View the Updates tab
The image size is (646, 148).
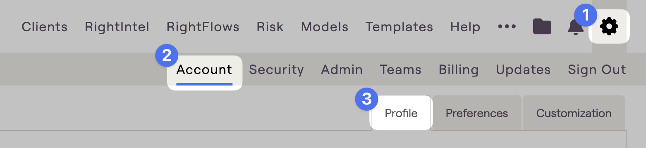(x=523, y=70)
